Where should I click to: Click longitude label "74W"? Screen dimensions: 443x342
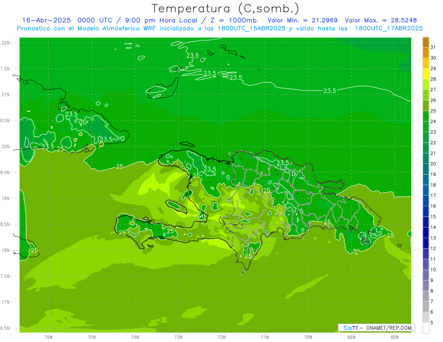click(135, 337)
